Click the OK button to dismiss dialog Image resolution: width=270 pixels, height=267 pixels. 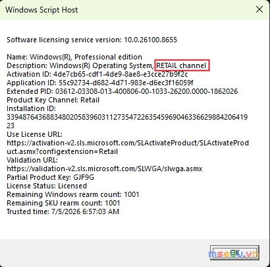click(234, 252)
